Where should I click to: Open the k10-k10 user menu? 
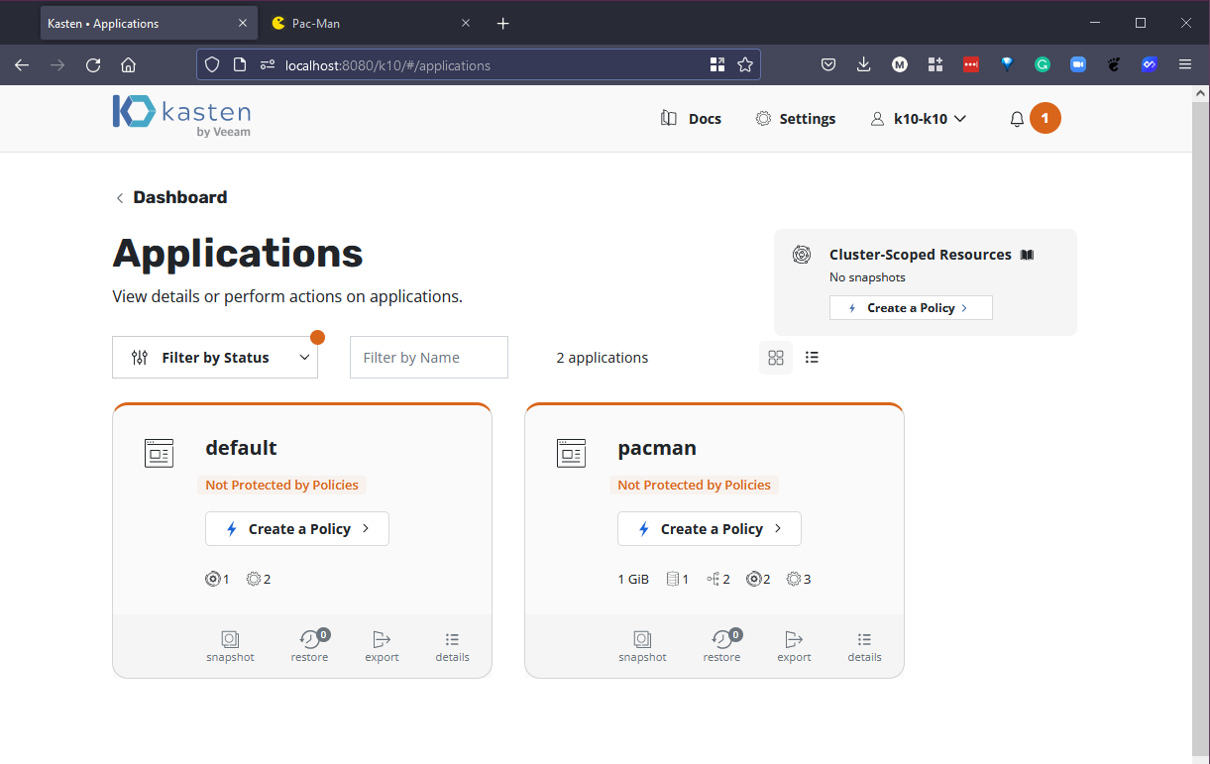coord(919,119)
